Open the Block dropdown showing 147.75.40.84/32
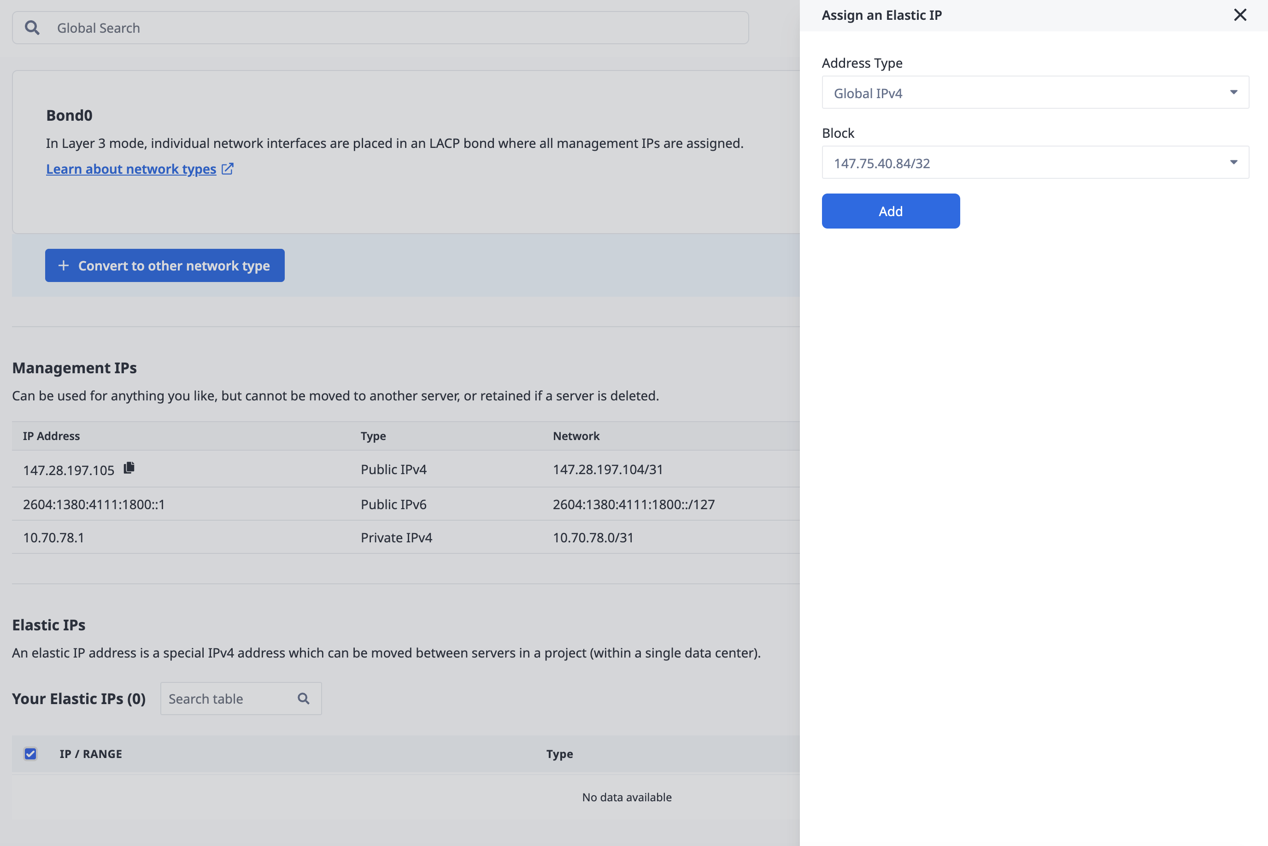The height and width of the screenshot is (846, 1268). pos(1035,162)
